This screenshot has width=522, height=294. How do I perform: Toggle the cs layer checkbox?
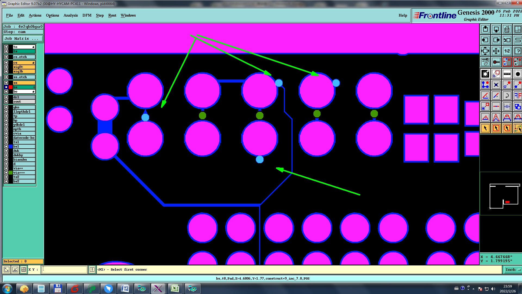(x=6, y=63)
